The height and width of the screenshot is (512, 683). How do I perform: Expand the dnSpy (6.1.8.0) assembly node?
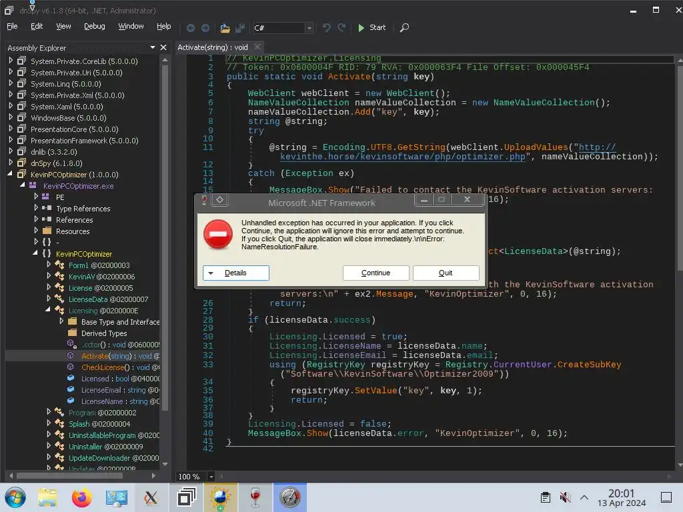click(11, 163)
